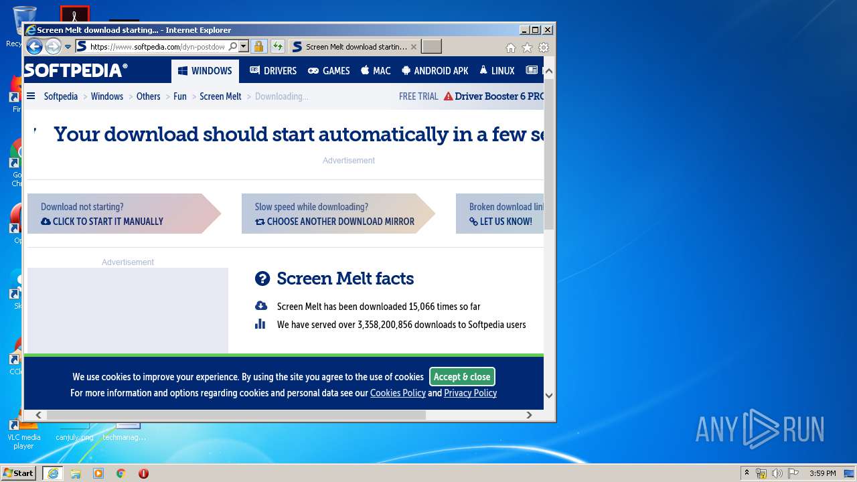Go back with the browser Back arrow

coord(34,46)
